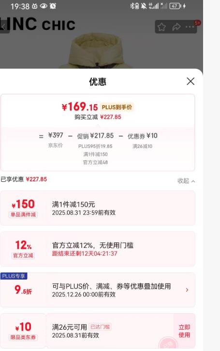Screen dimensions: 220x351
Task: Tap the back arrow at top left
Action: (x=3, y=27)
